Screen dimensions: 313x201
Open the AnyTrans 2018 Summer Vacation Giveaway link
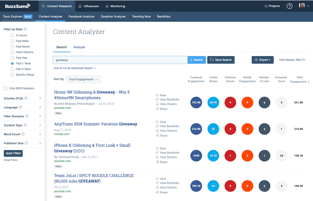pos(95,124)
